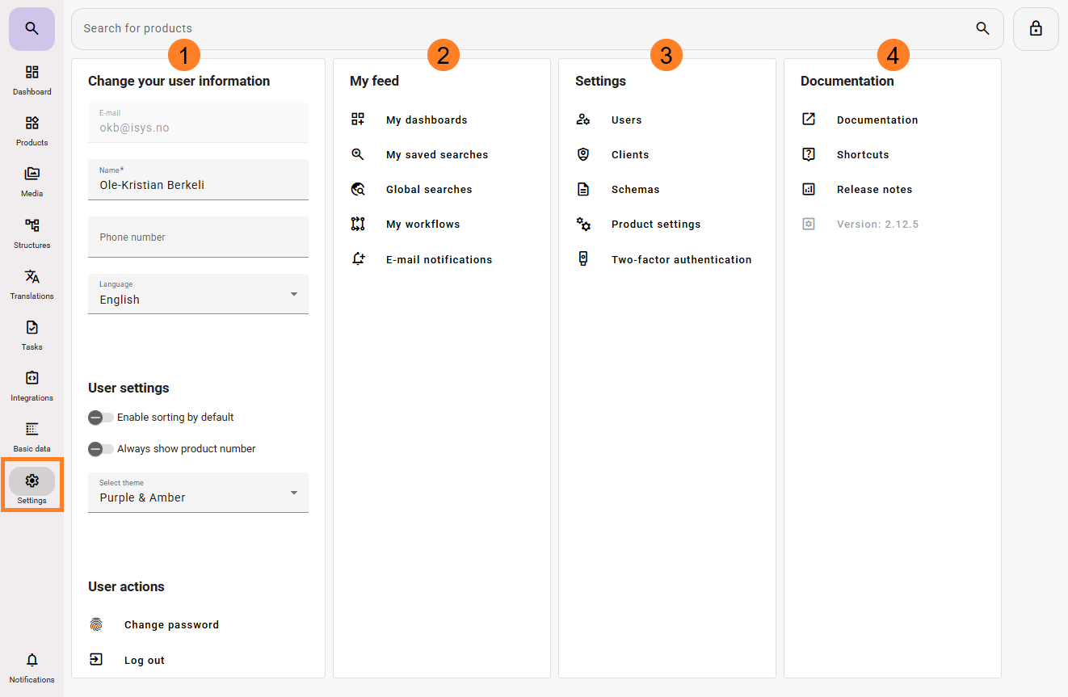Open the Shortcuts link
The height and width of the screenshot is (697, 1068).
pyautogui.click(x=863, y=154)
